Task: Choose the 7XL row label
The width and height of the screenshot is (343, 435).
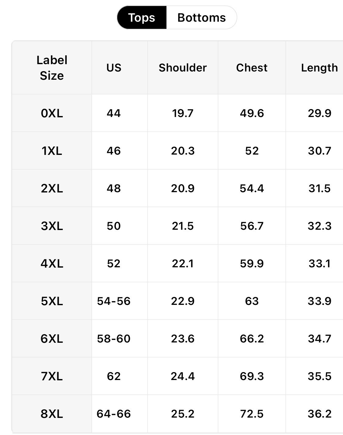Action: point(52,376)
